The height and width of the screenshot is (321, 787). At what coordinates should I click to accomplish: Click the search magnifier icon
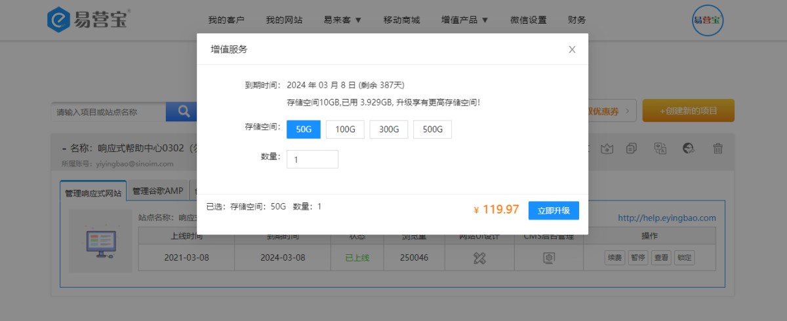[x=184, y=111]
